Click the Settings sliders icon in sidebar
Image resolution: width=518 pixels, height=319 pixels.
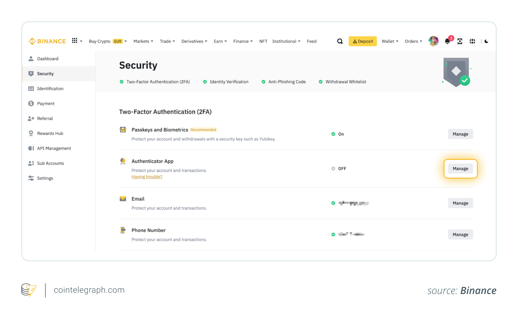[x=31, y=178]
